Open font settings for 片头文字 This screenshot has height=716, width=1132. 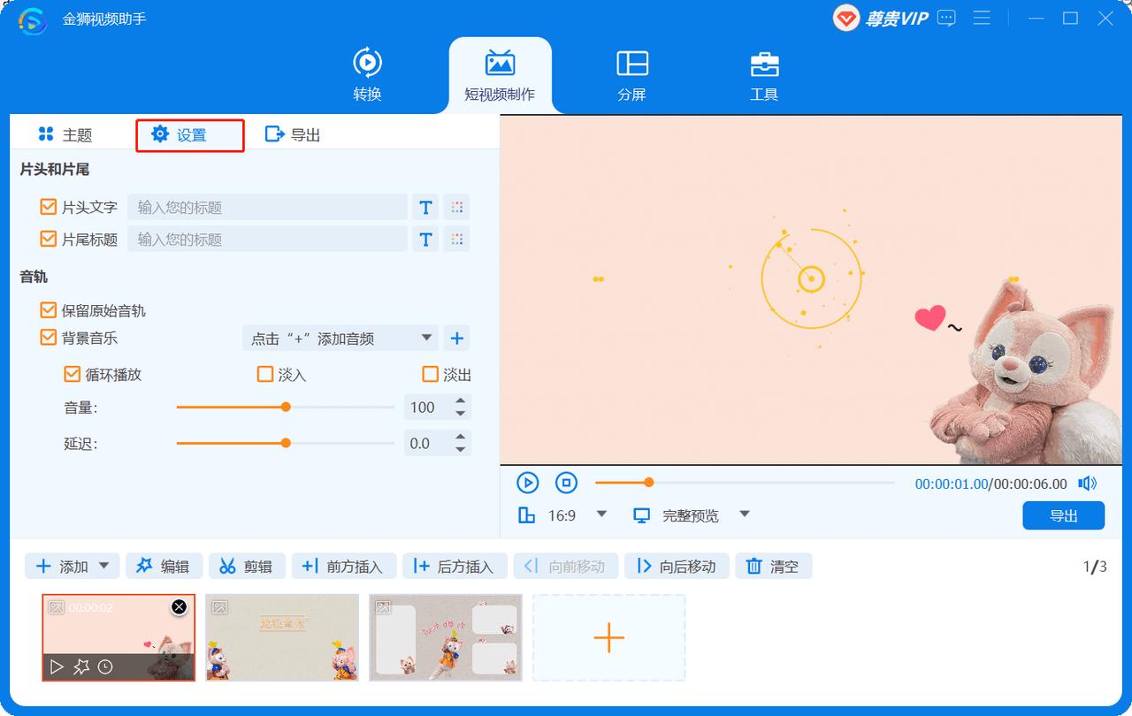point(425,207)
